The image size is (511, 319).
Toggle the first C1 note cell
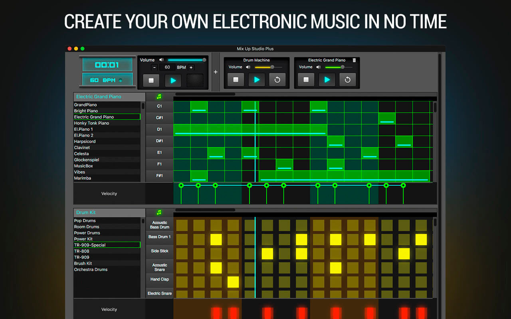[182, 107]
